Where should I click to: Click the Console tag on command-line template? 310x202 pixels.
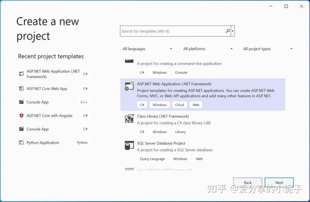click(181, 72)
